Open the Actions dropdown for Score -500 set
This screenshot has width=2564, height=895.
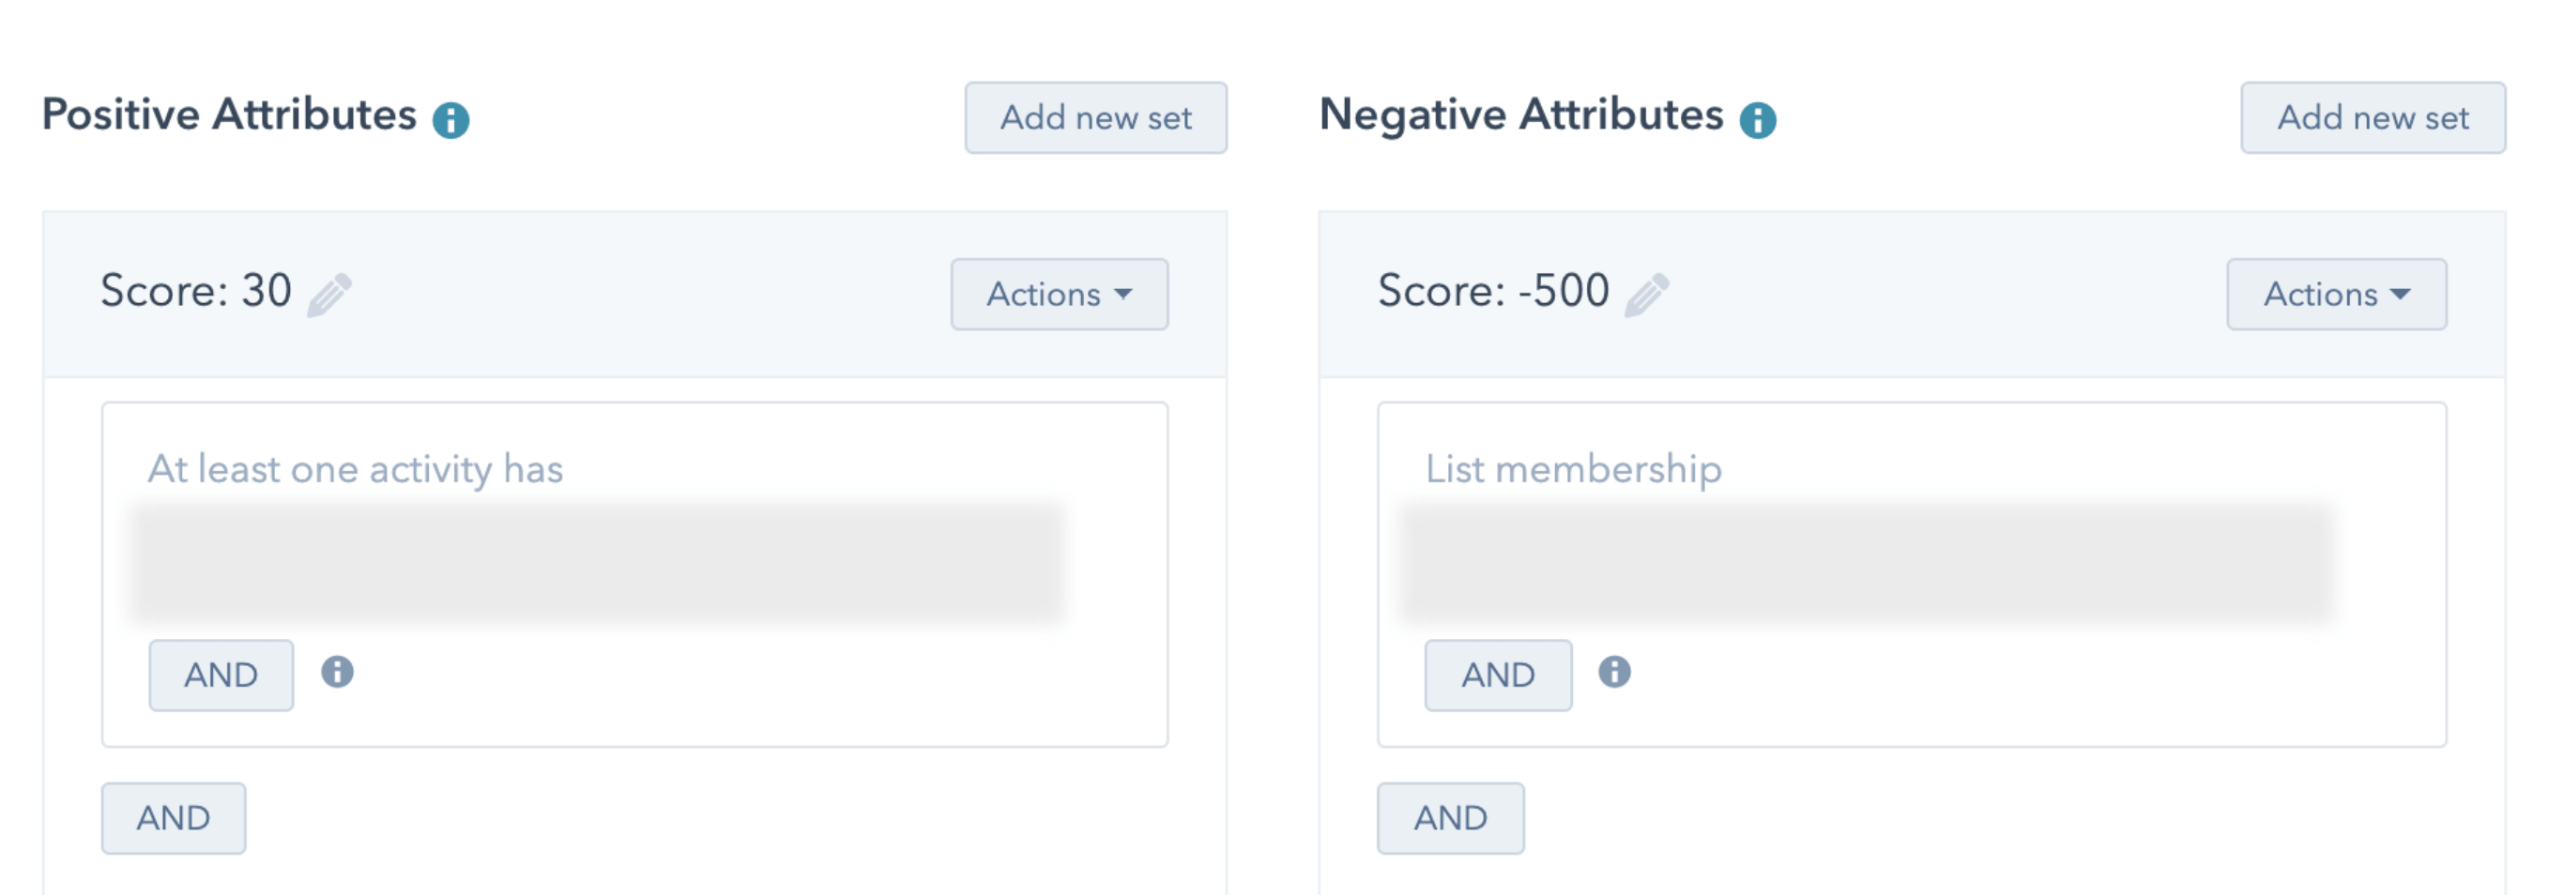coord(2336,295)
